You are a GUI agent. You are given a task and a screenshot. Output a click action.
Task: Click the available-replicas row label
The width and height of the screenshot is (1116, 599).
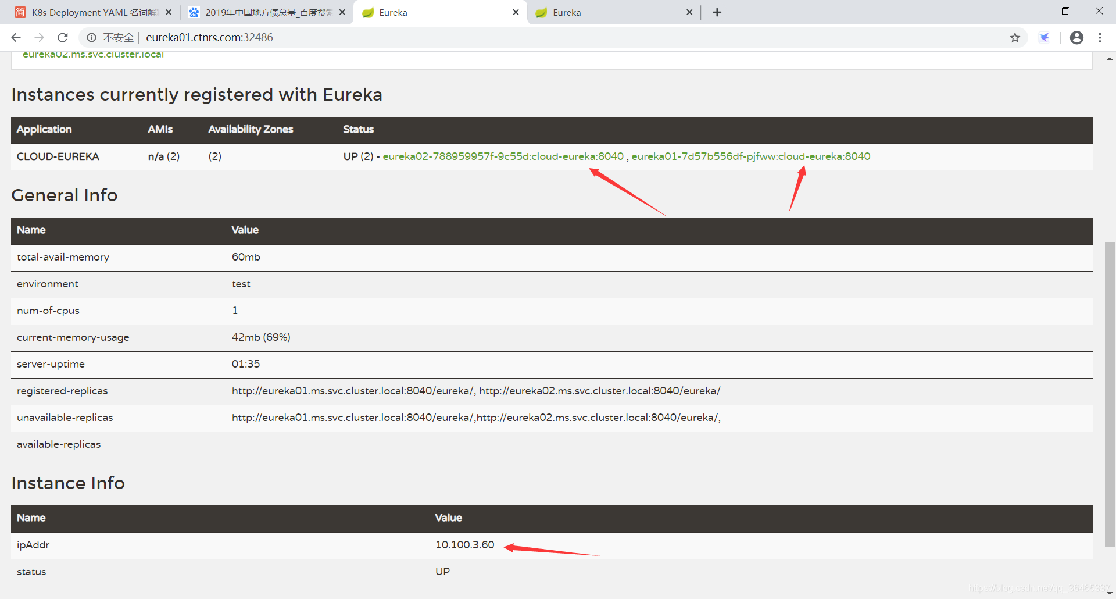(x=59, y=444)
